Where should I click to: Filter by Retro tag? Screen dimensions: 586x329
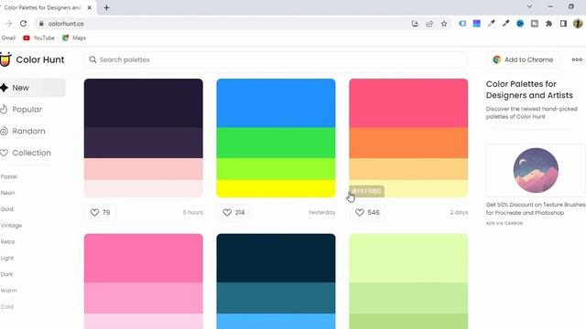point(8,241)
